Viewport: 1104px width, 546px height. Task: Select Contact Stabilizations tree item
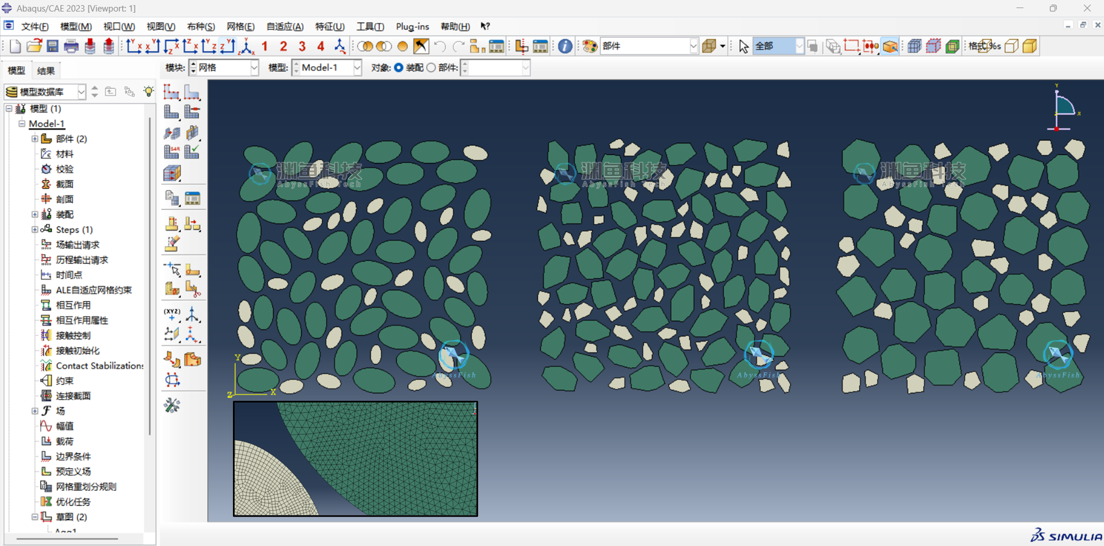[x=99, y=365]
